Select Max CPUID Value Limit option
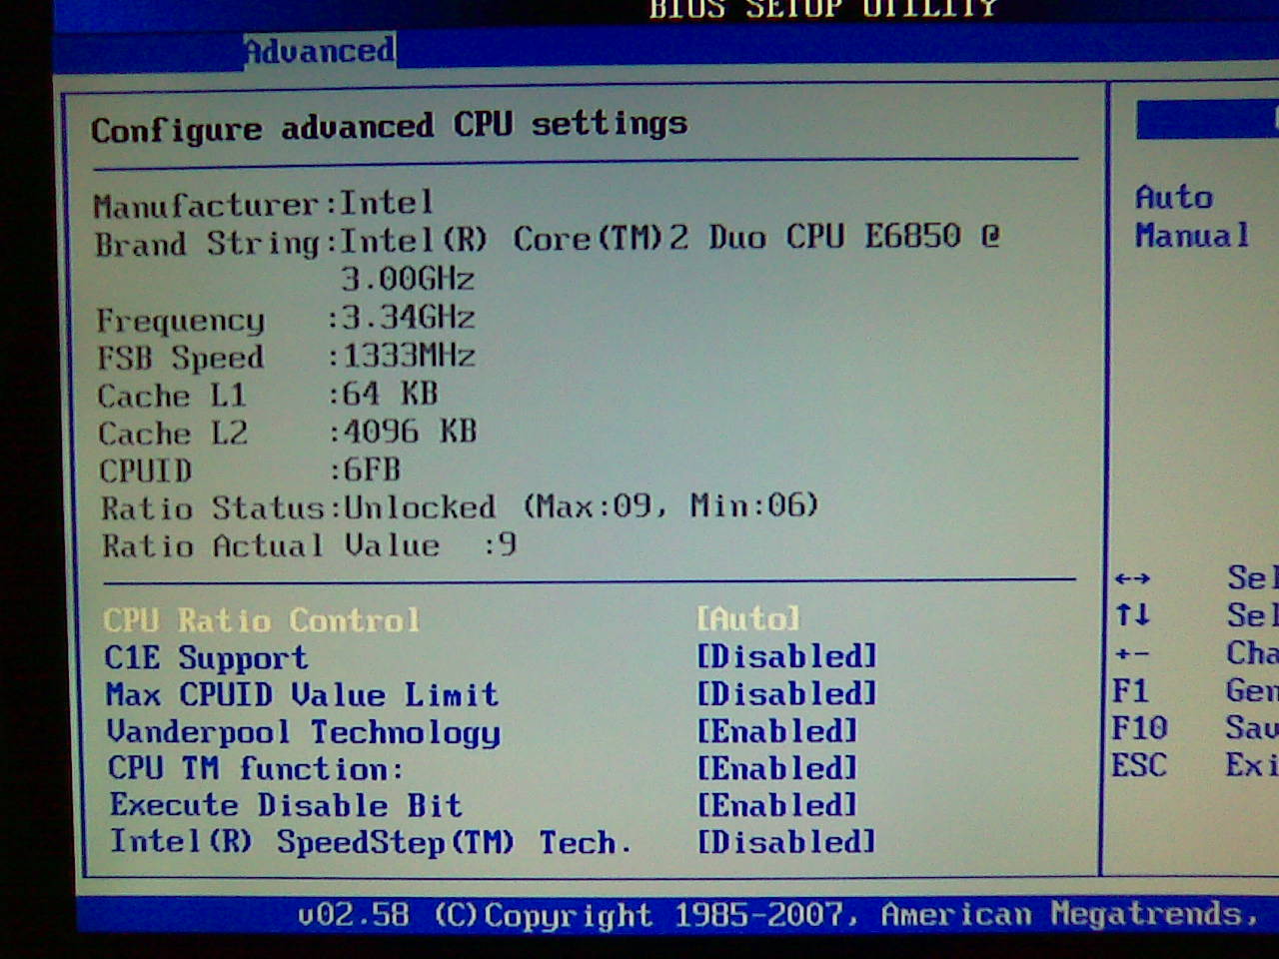Screen dimensions: 1279x959 [302, 694]
